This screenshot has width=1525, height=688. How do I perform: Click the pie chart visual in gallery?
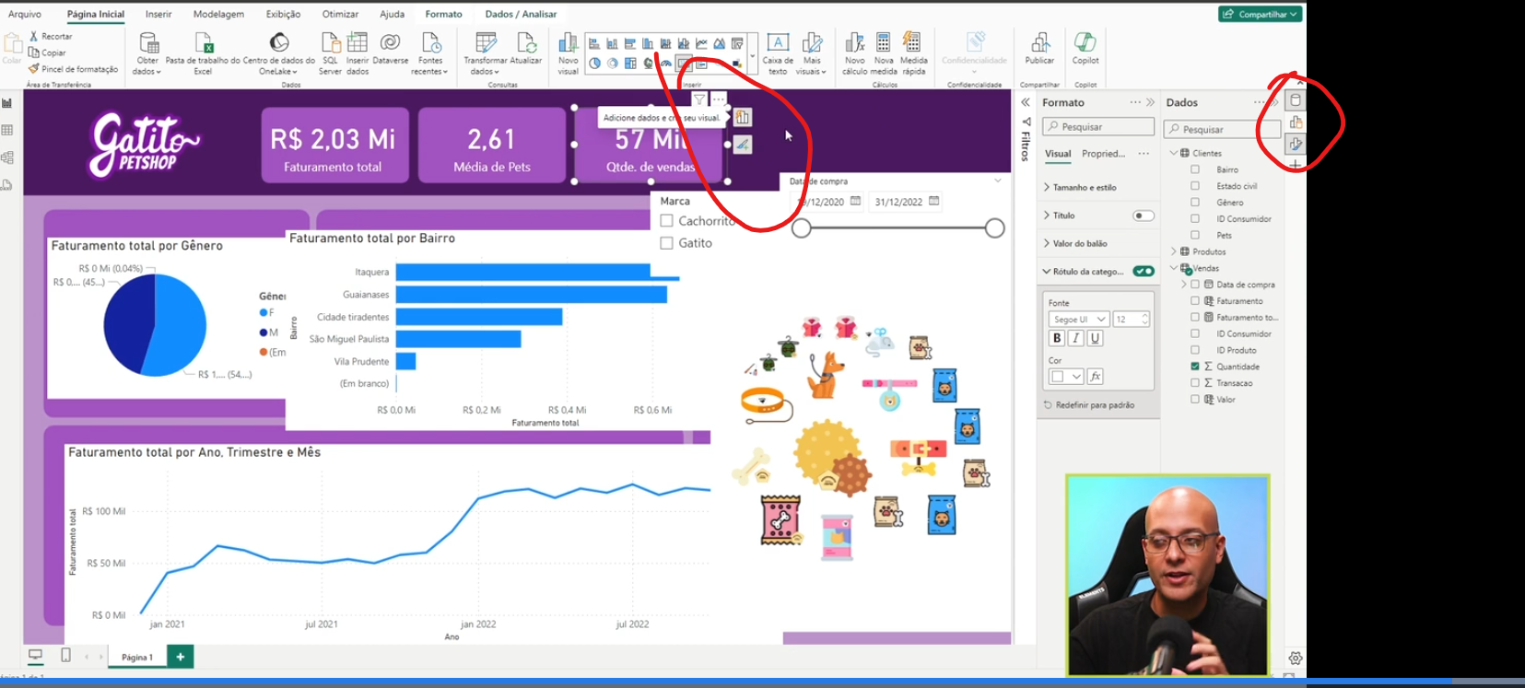594,64
